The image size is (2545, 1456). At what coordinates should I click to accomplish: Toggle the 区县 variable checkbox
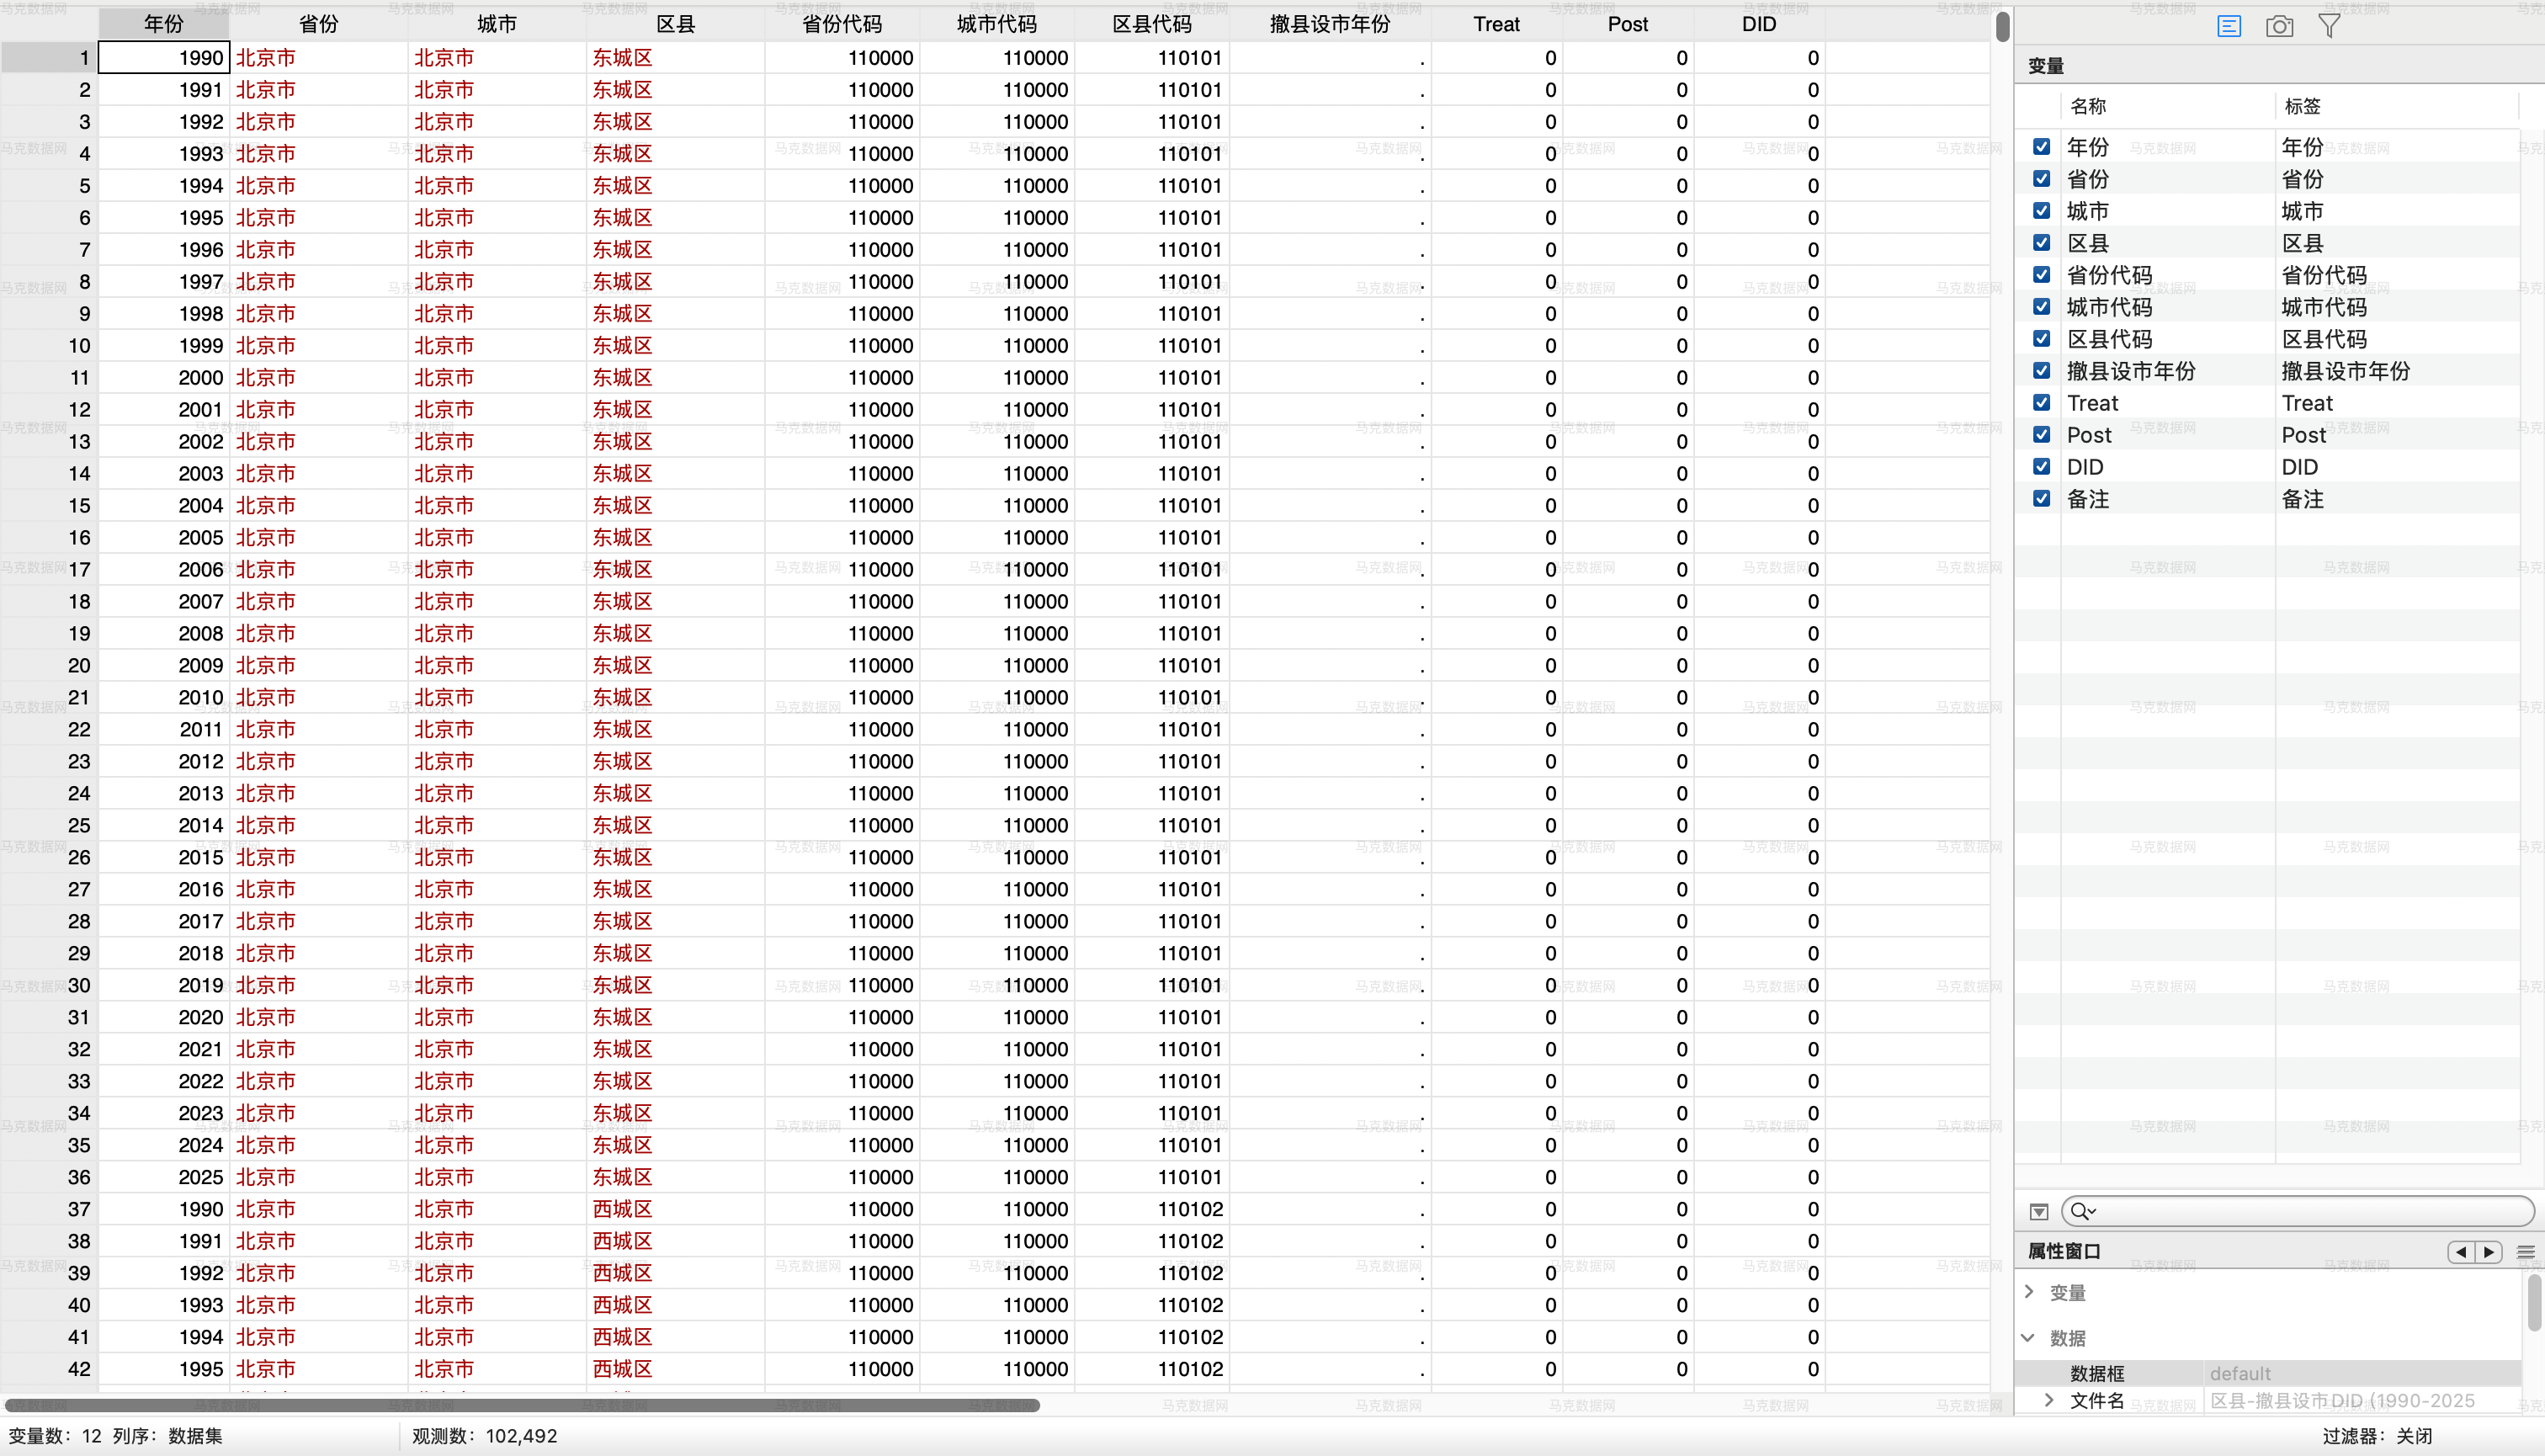[2041, 243]
